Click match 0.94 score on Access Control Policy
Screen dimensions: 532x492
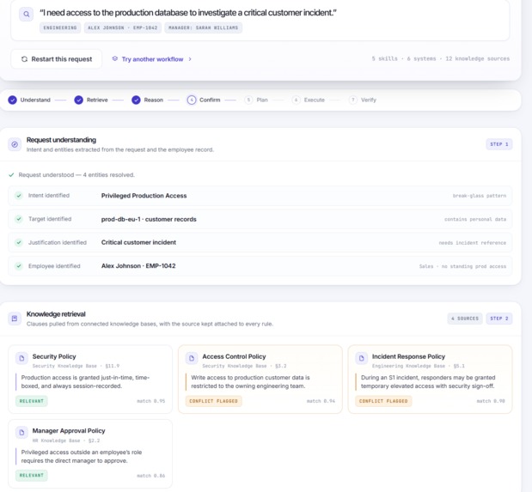pyautogui.click(x=321, y=401)
